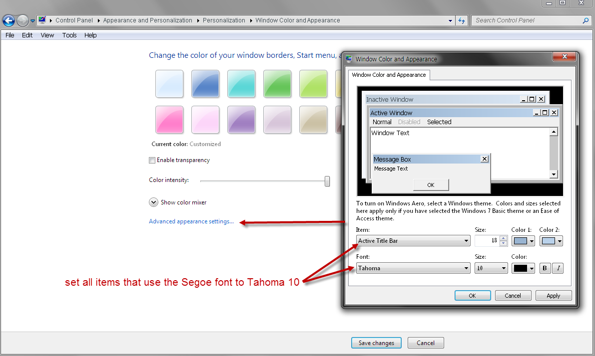Open the Item dropdown showing Active Title Bar
The image size is (595, 356).
(413, 241)
